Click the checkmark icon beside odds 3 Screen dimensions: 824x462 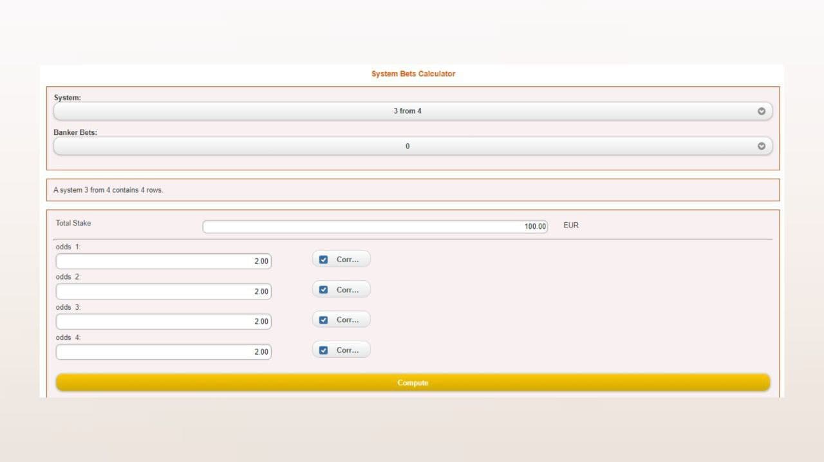pyautogui.click(x=324, y=319)
